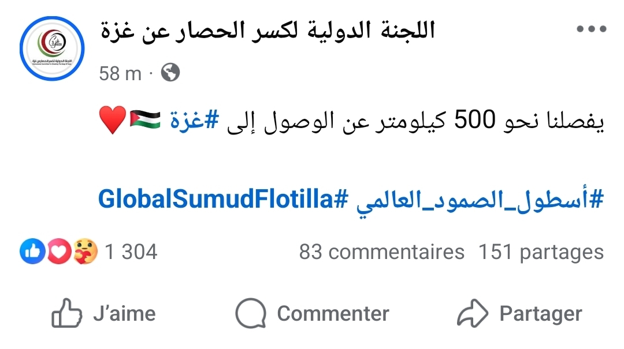Image resolution: width=624 pixels, height=349 pixels.
Task: Click the globe public audience icon
Action: (x=170, y=73)
